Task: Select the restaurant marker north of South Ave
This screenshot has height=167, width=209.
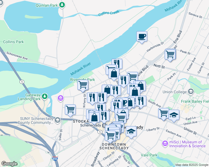Action: coord(141,101)
